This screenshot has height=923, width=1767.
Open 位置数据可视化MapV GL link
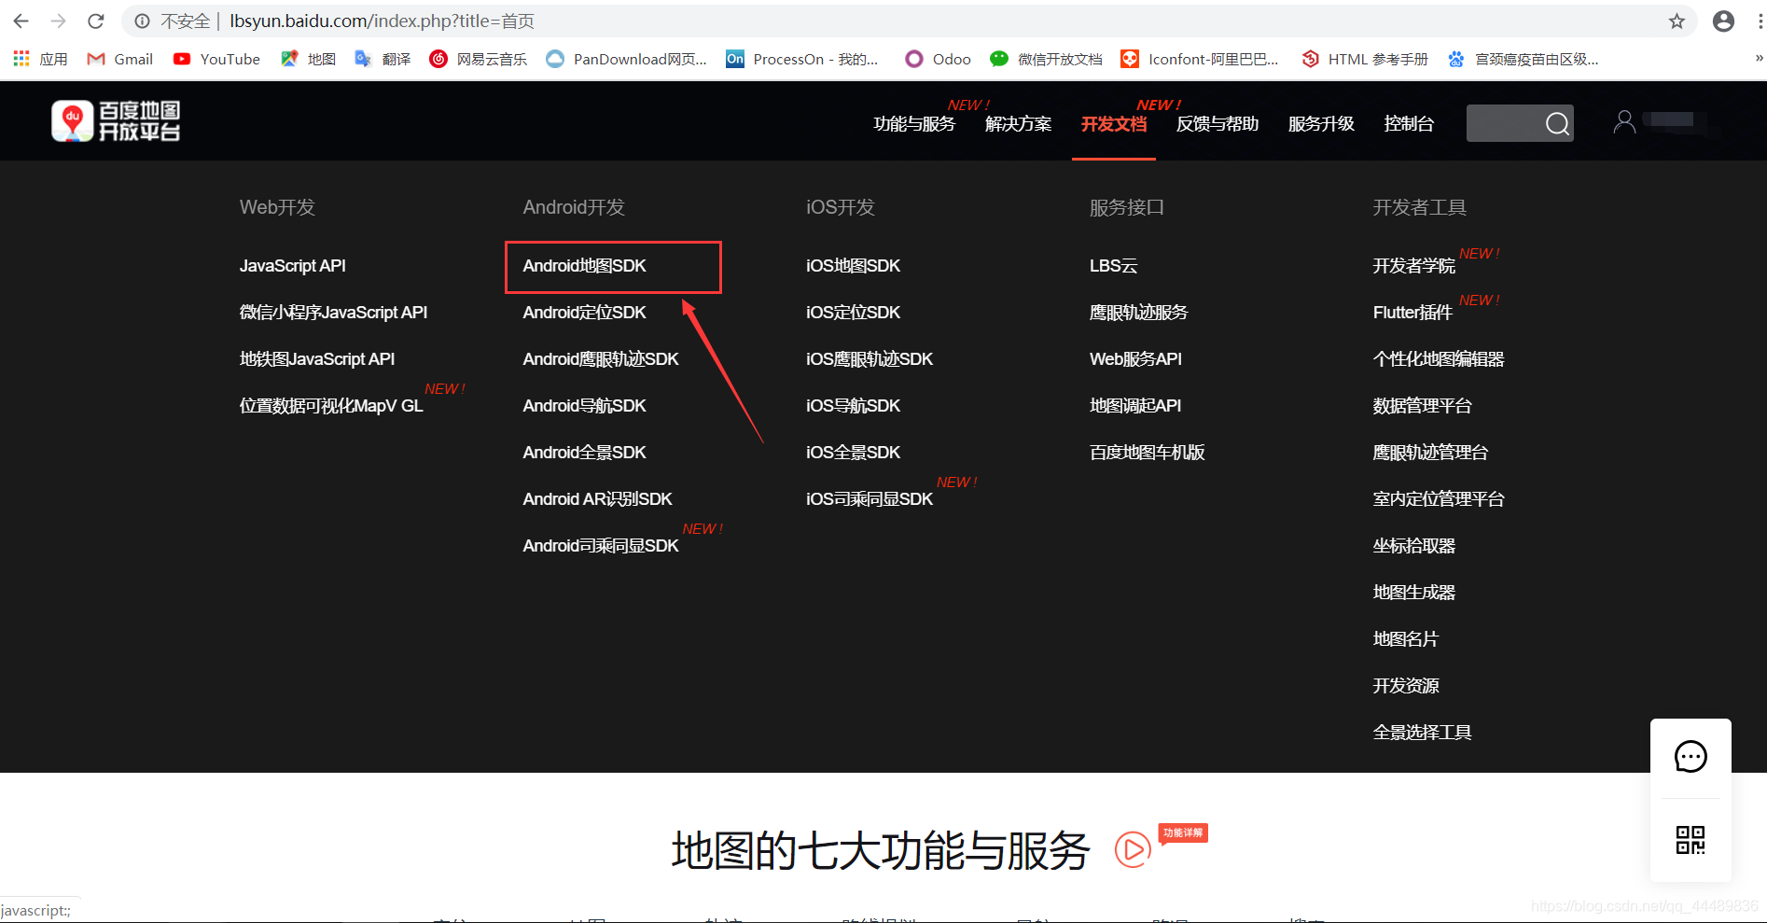[331, 406]
